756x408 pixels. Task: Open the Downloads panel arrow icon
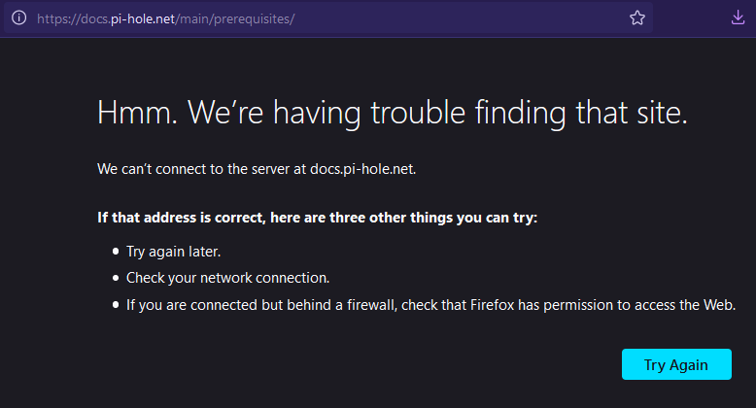coord(738,17)
